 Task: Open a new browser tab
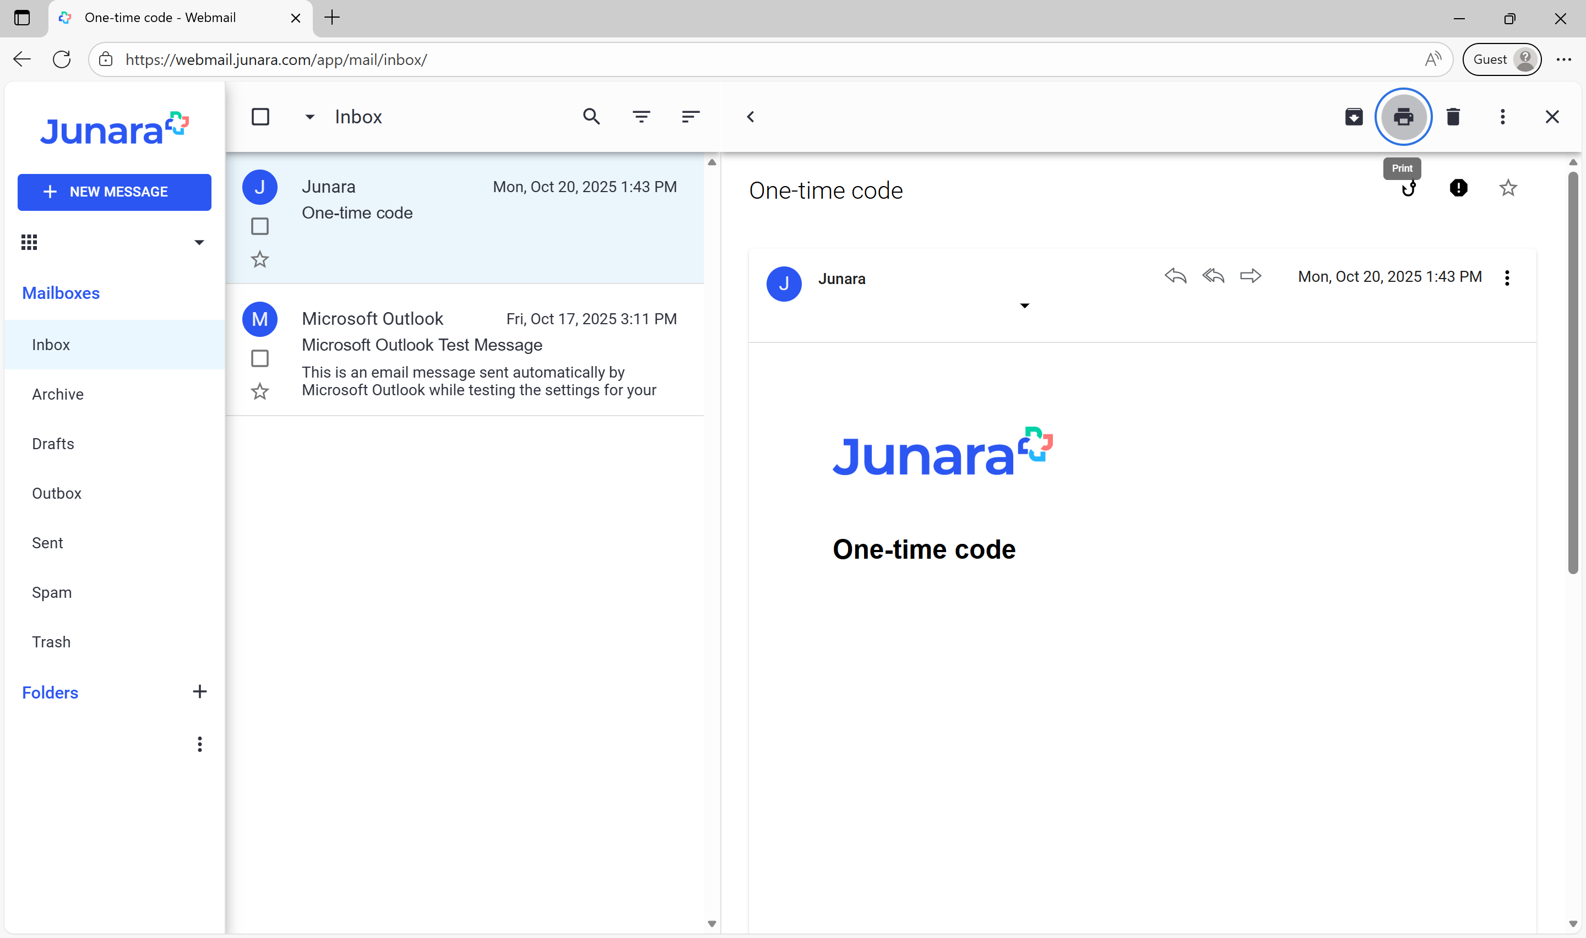coord(332,18)
